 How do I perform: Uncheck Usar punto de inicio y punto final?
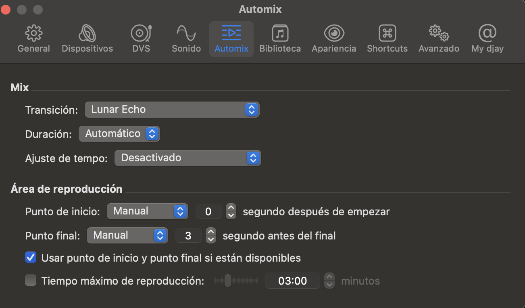[x=31, y=258]
